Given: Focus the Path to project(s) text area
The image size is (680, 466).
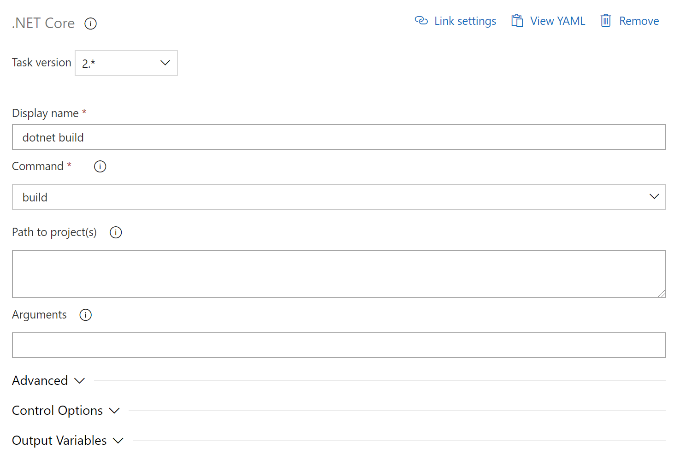Looking at the screenshot, I should pyautogui.click(x=339, y=274).
